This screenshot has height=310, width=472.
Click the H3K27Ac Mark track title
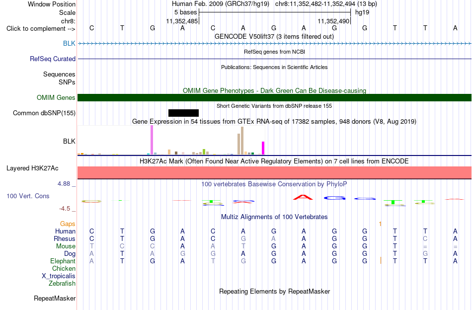pos(274,161)
